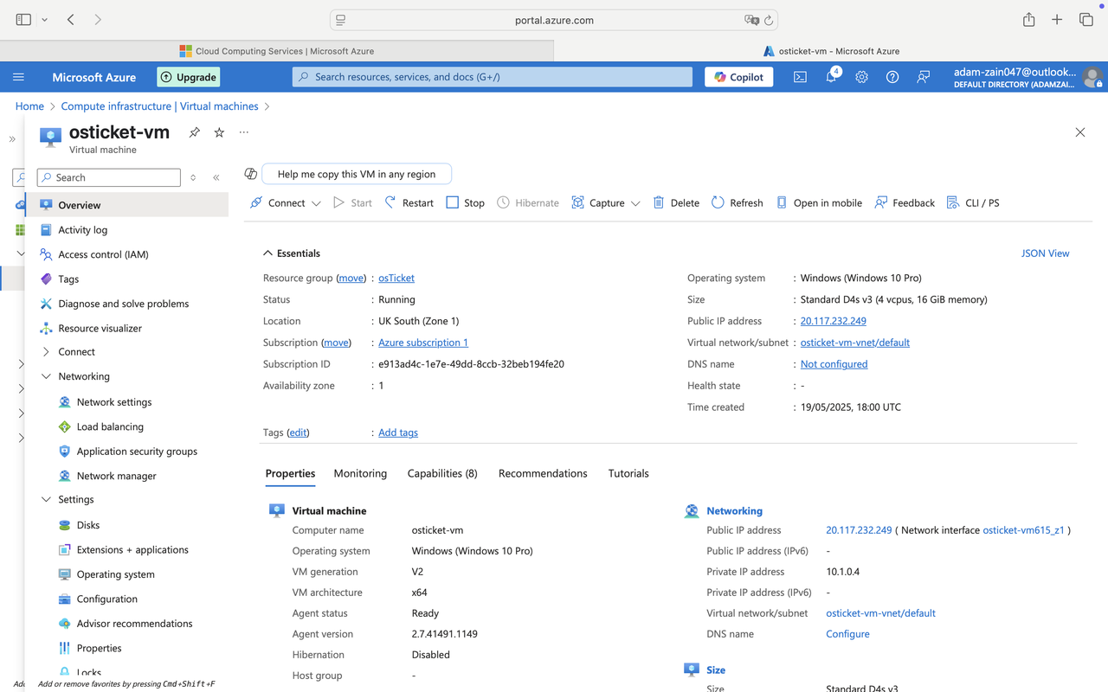
Task: Click Home in the breadcrumb
Action: 29,106
